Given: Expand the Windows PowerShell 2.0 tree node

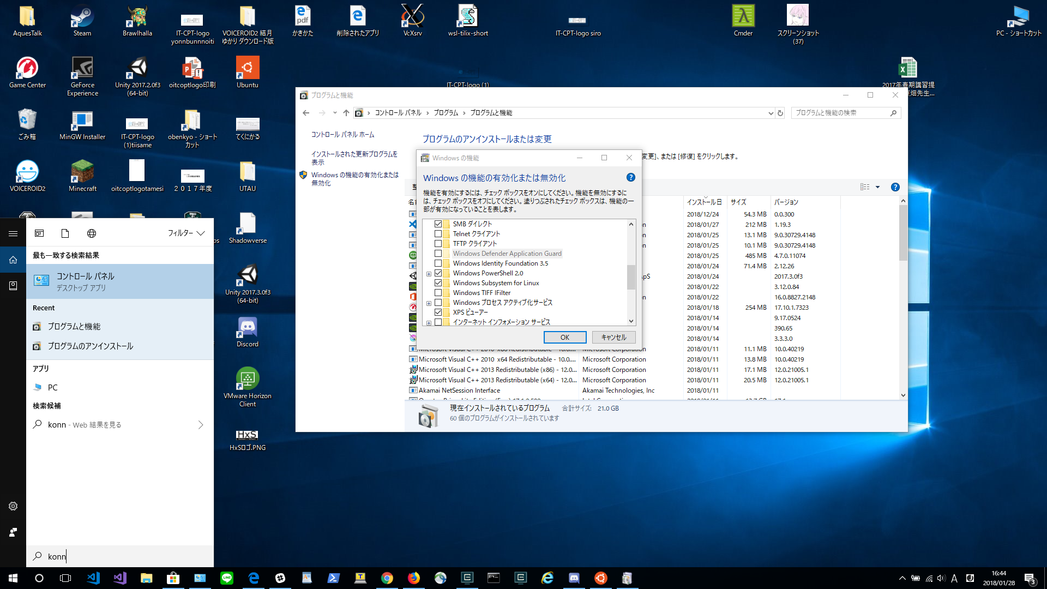Looking at the screenshot, I should click(429, 274).
